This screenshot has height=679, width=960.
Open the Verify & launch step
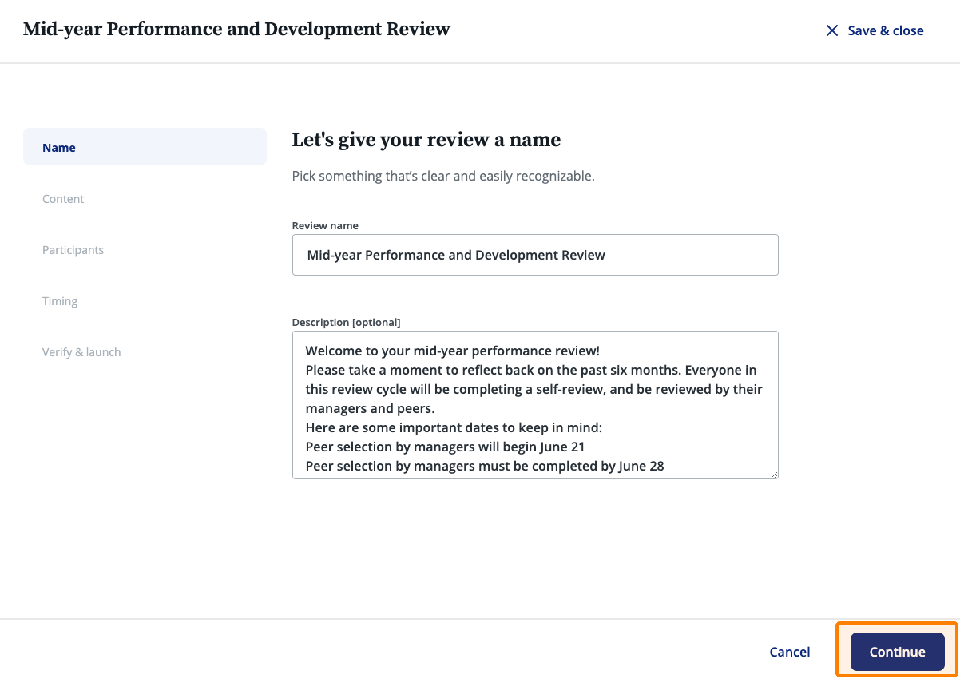81,352
